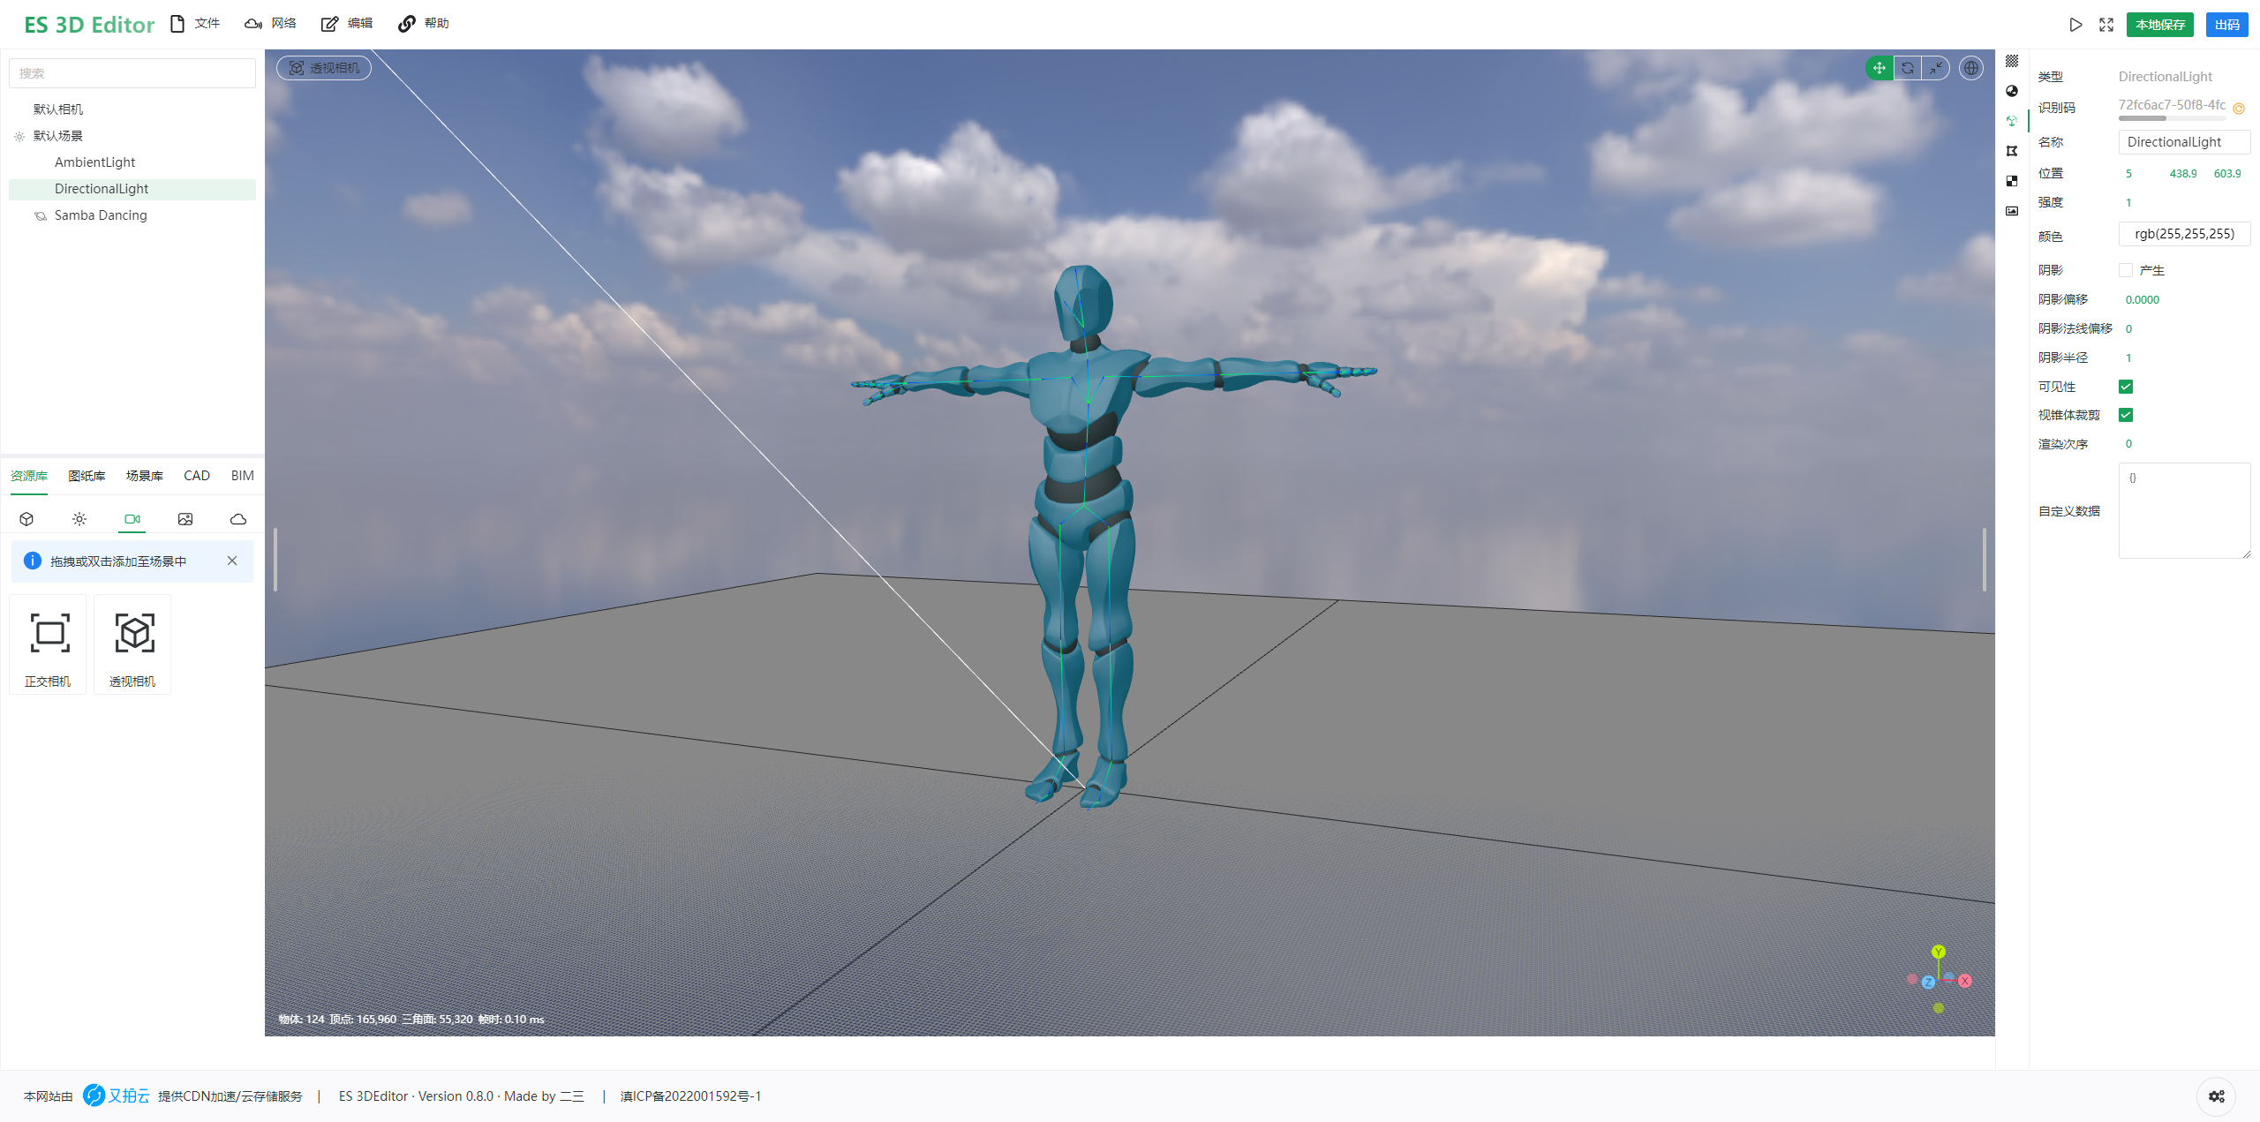This screenshot has height=1122, width=2260.
Task: Click the identifier code horizontal scrollbar
Action: click(2143, 118)
